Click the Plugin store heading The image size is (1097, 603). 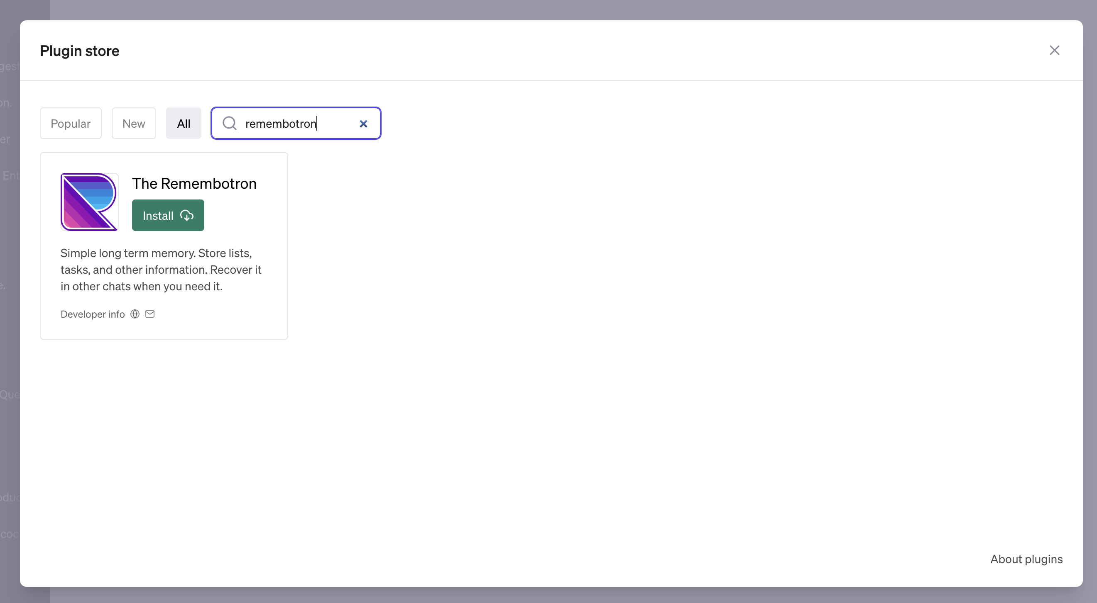80,51
